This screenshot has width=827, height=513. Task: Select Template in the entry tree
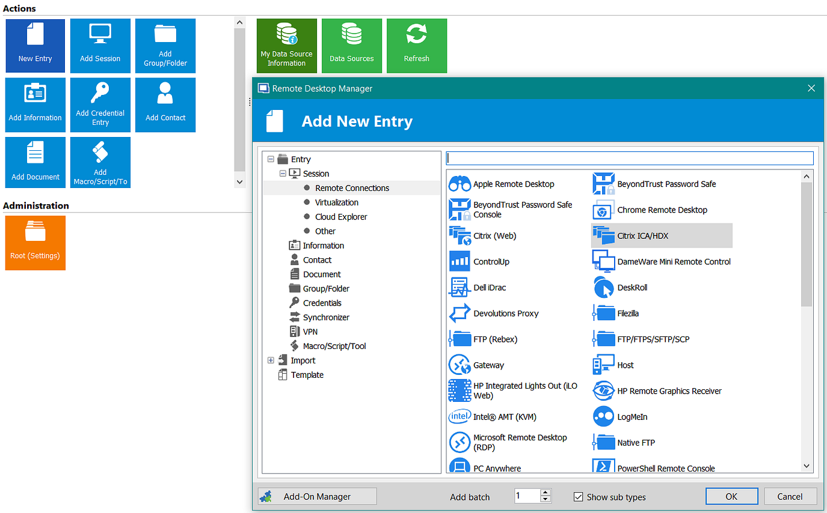[x=307, y=375]
